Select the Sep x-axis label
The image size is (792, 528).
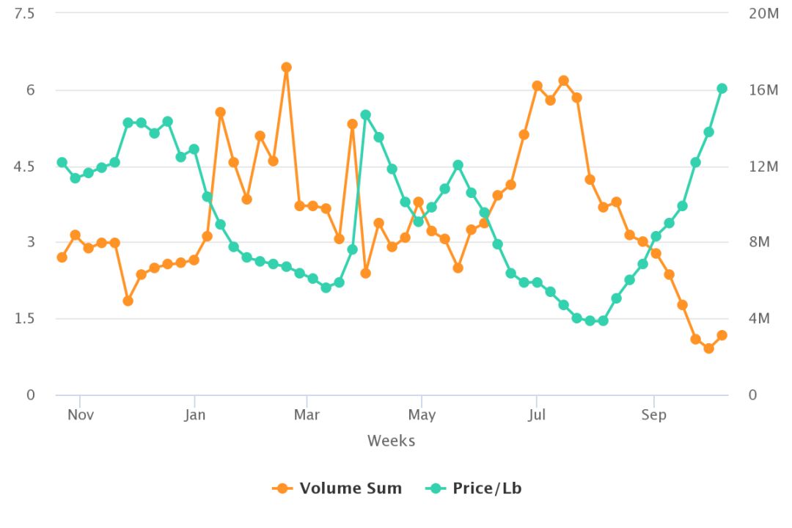pos(653,415)
